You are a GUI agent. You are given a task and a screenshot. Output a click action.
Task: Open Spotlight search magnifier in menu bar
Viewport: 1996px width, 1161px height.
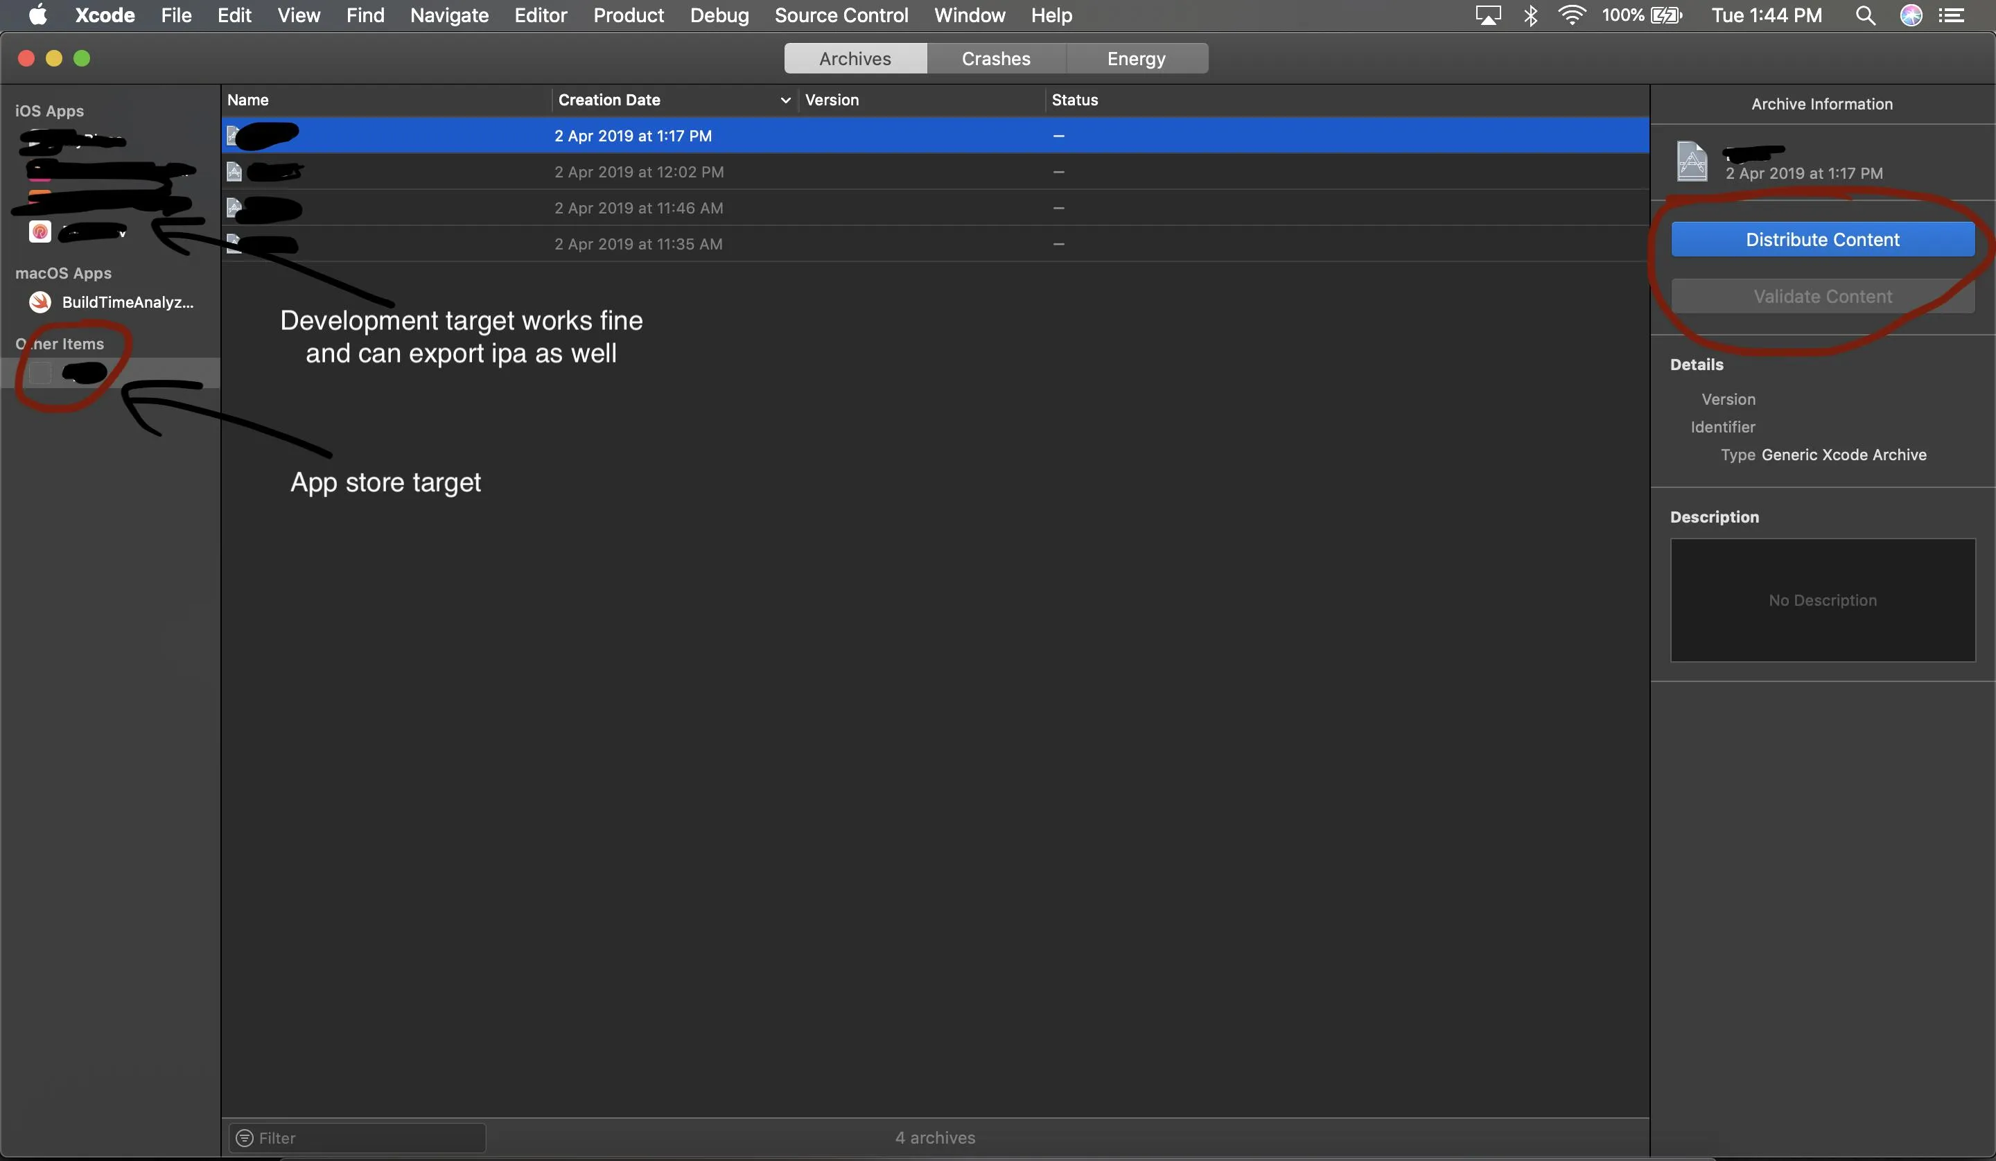click(x=1865, y=15)
